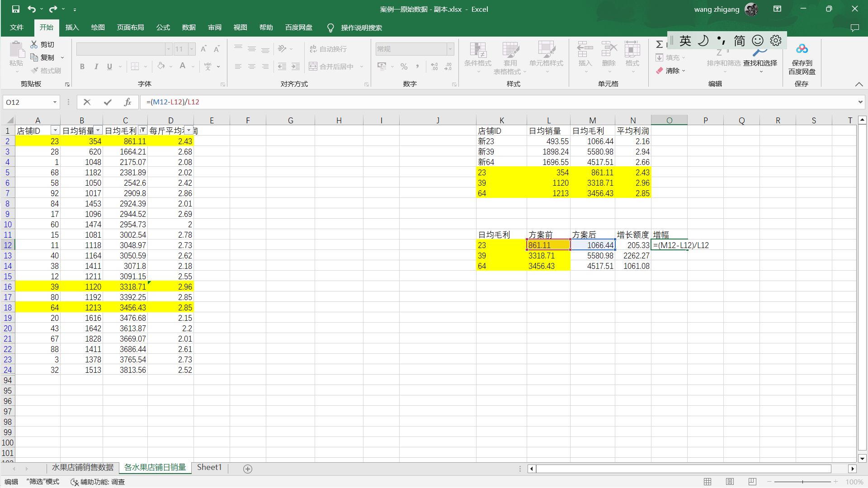Toggle IME English/Chinese mode button 英

tap(685, 41)
